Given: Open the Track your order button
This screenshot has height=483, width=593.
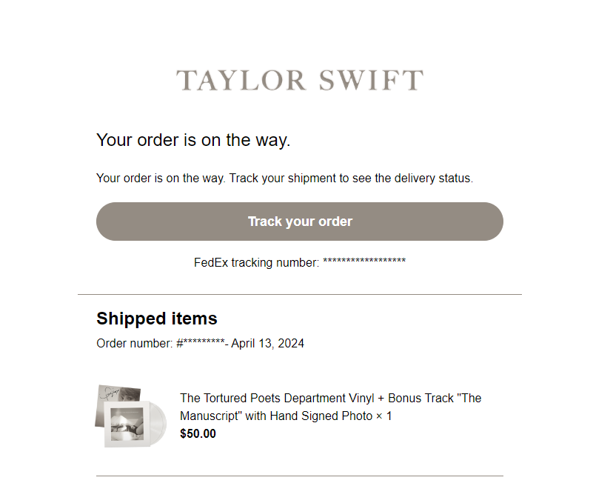Looking at the screenshot, I should (x=300, y=221).
